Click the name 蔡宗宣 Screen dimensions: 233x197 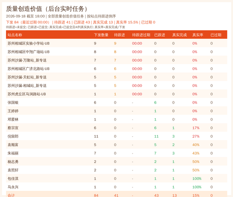13,128
